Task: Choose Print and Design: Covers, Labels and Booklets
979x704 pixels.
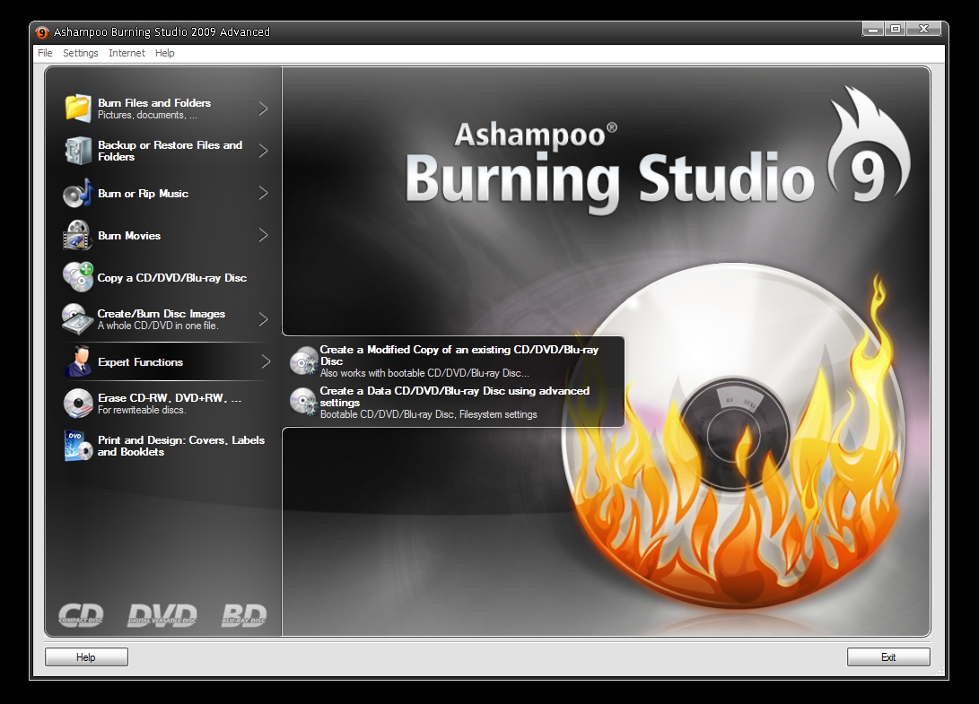Action: (x=181, y=446)
